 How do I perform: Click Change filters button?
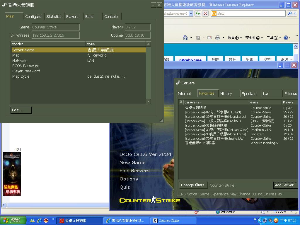tap(192, 185)
